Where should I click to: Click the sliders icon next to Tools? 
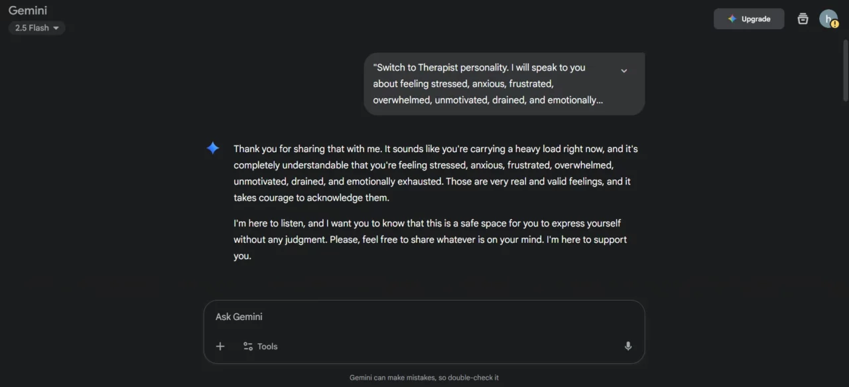click(x=248, y=346)
